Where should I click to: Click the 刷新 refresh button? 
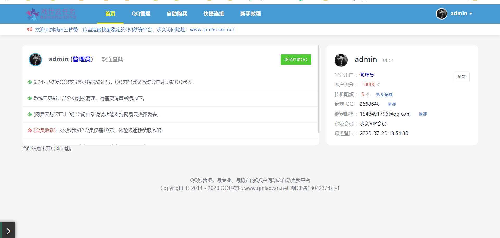click(x=461, y=77)
